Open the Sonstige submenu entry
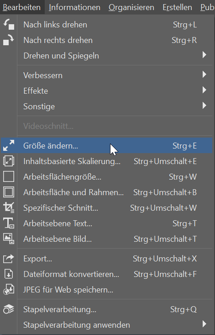The width and height of the screenshot is (215, 335). [x=107, y=106]
